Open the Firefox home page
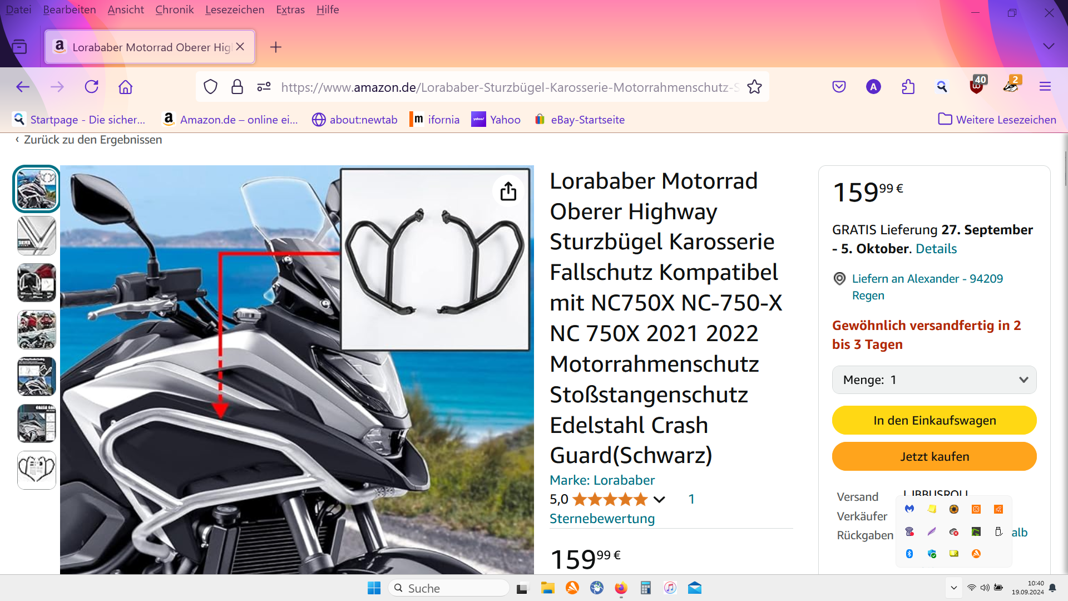 126,87
